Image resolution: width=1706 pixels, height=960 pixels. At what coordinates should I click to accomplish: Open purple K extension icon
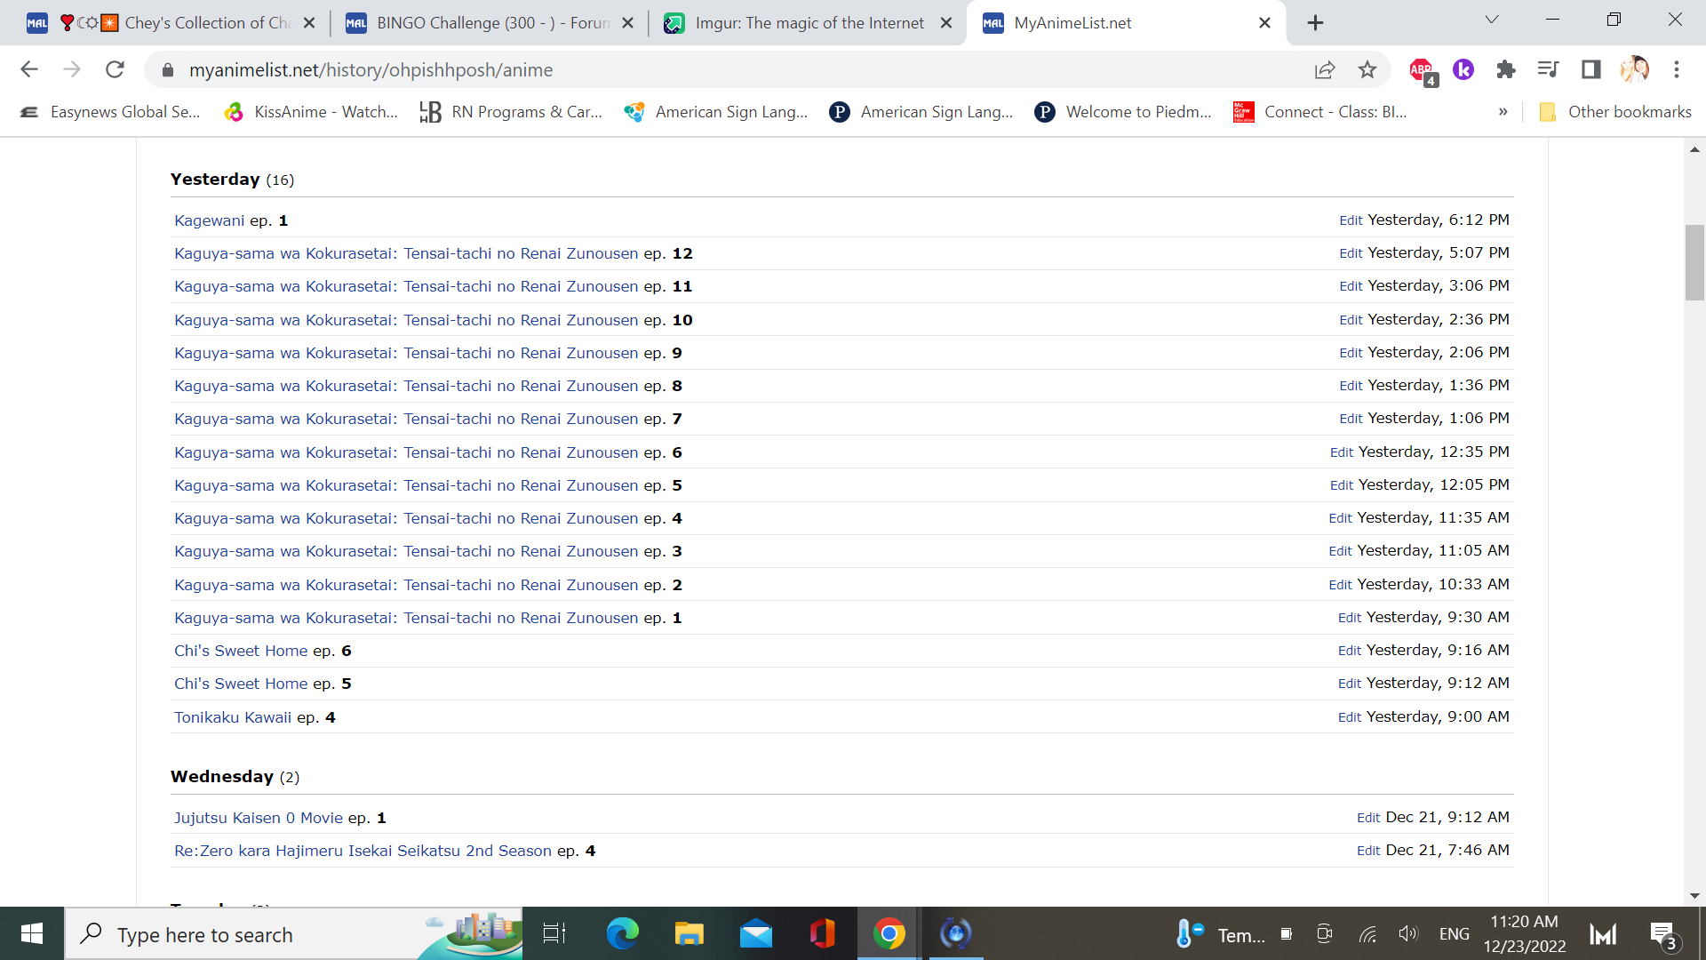[1463, 69]
